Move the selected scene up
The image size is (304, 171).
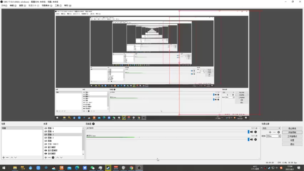[12, 158]
